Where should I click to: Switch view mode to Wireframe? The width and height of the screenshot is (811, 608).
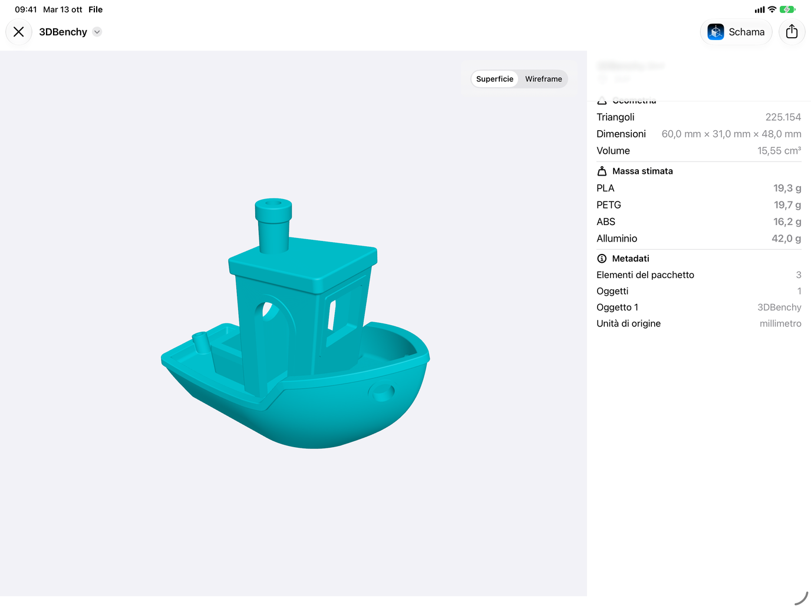pyautogui.click(x=543, y=79)
